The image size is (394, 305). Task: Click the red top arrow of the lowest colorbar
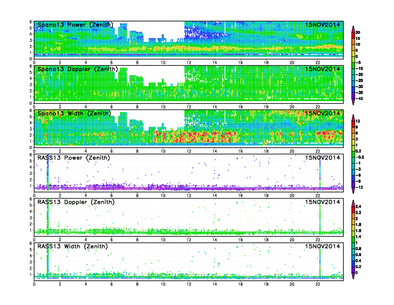point(353,205)
